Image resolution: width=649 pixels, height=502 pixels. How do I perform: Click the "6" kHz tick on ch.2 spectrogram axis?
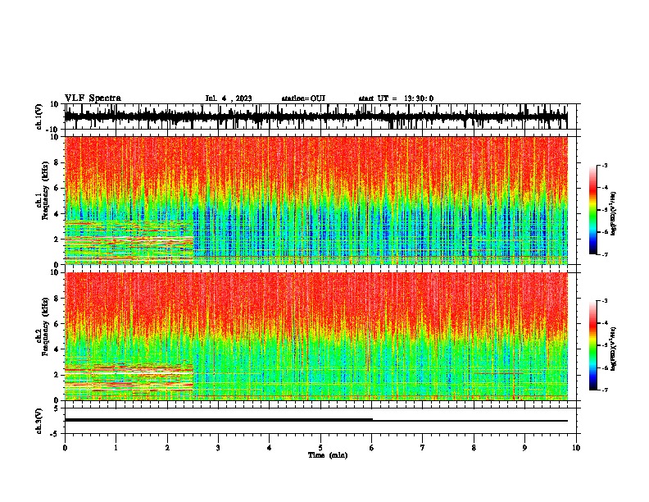(x=57, y=324)
